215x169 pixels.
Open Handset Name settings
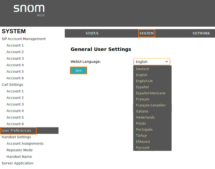(x=19, y=157)
